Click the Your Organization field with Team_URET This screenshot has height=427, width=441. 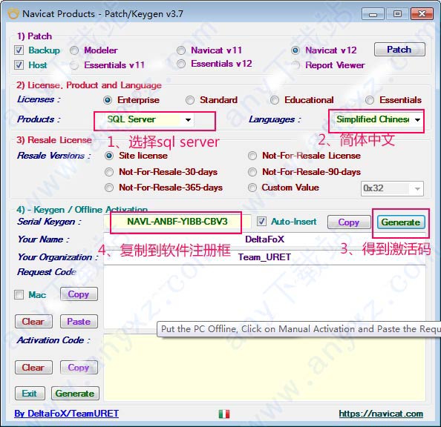(264, 257)
